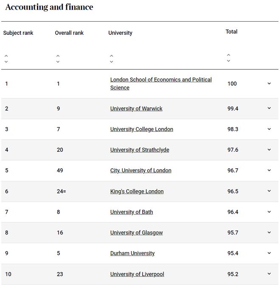Sort University column descending with down arrow
Screen dimensions: 280x289
click(x=112, y=62)
